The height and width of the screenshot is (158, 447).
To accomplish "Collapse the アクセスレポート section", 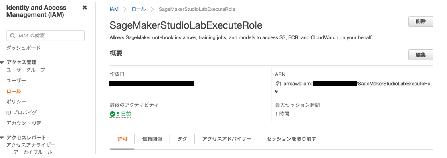I will tap(2, 138).
